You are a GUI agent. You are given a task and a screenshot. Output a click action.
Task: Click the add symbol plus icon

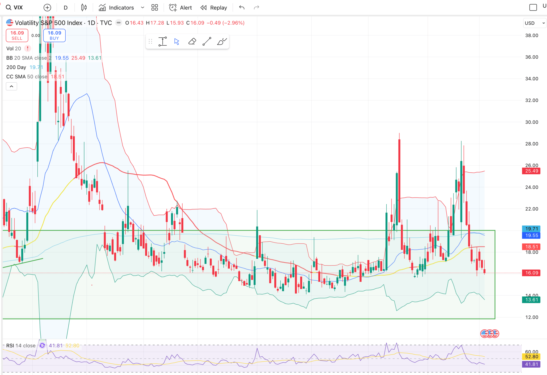click(47, 8)
